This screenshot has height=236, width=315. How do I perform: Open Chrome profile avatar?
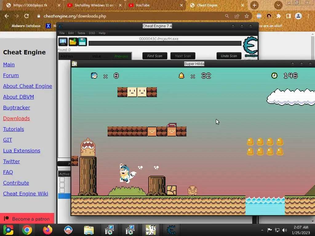(x=298, y=16)
